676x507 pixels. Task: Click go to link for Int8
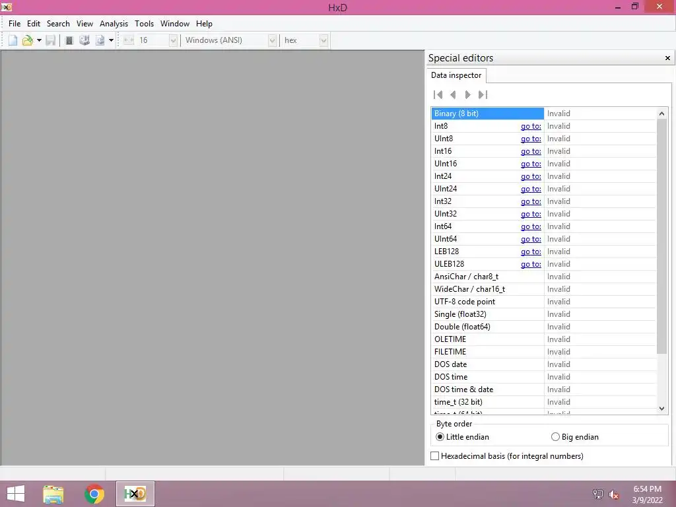(x=531, y=126)
